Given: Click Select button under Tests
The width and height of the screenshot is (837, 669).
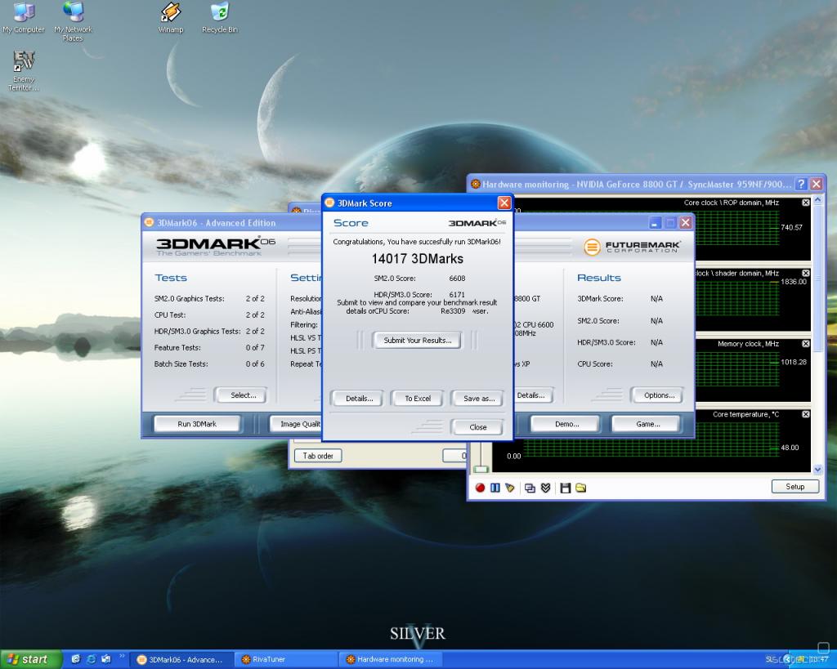Looking at the screenshot, I should tap(243, 395).
